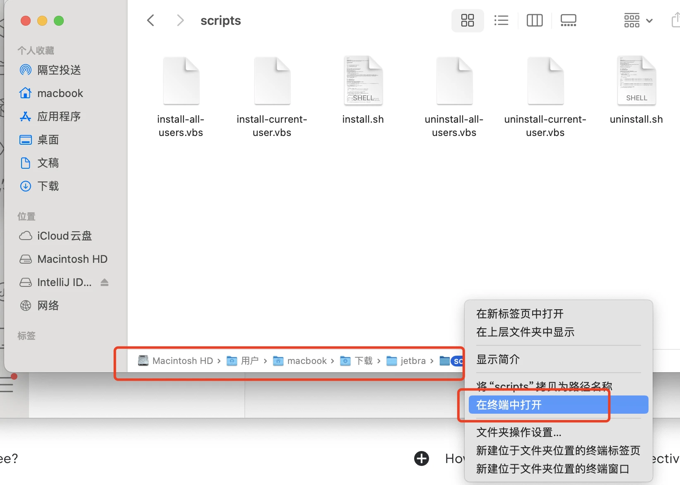The height and width of the screenshot is (485, 680).
Task: Select uninstall-current-user.vbs file icon
Action: pos(545,80)
